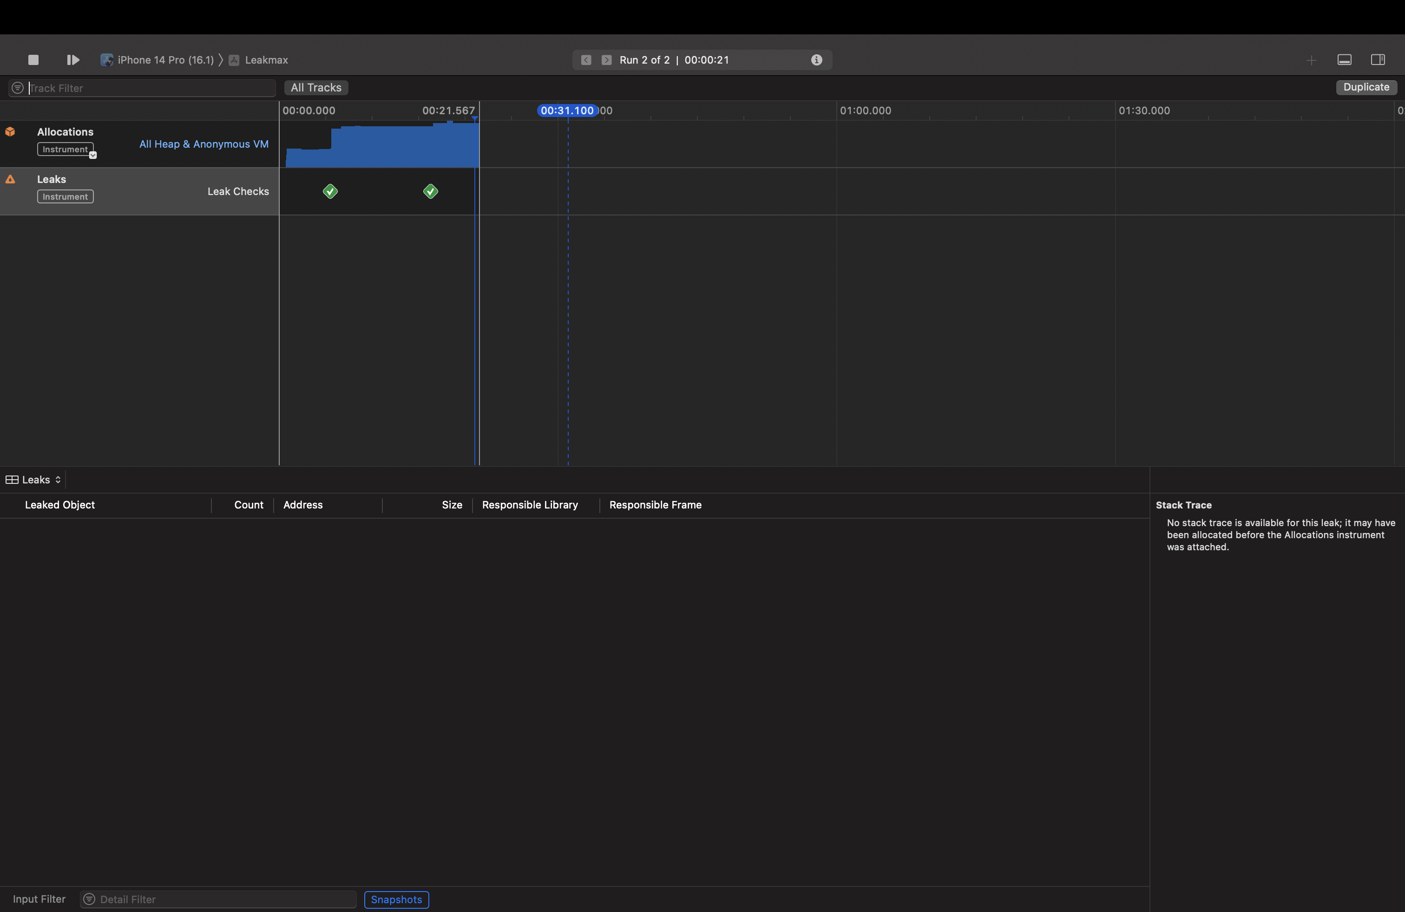Open run info with the info icon
Image resolution: width=1405 pixels, height=912 pixels.
(x=816, y=59)
